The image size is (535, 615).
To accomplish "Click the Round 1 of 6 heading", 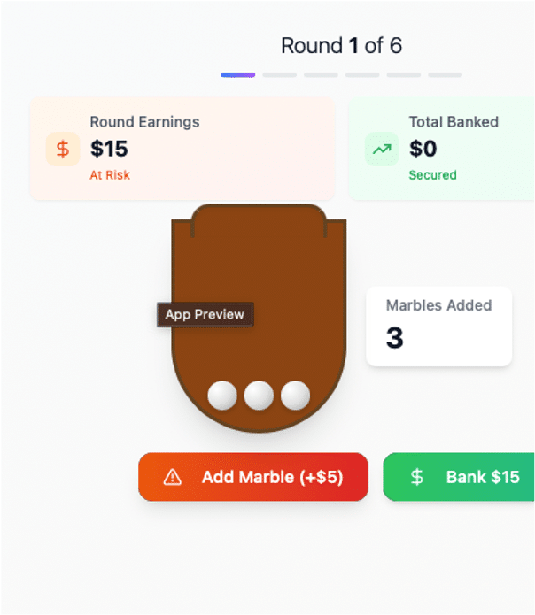I will coord(341,45).
